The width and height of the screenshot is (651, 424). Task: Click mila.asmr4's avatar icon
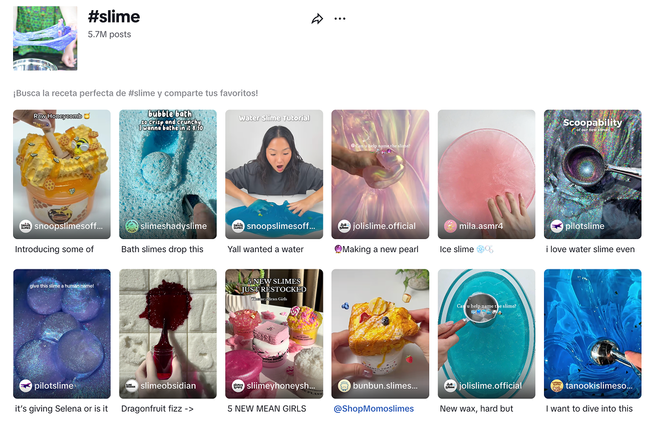pyautogui.click(x=450, y=226)
